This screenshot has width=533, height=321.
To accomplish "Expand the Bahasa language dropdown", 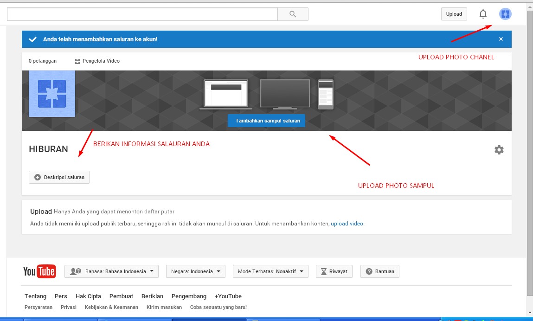I will click(x=111, y=271).
